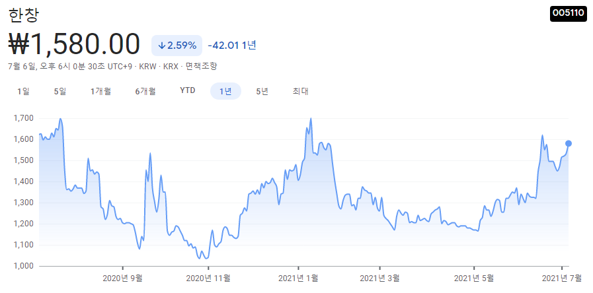
Task: Click the current-price dot on the chart
Action: (x=569, y=143)
